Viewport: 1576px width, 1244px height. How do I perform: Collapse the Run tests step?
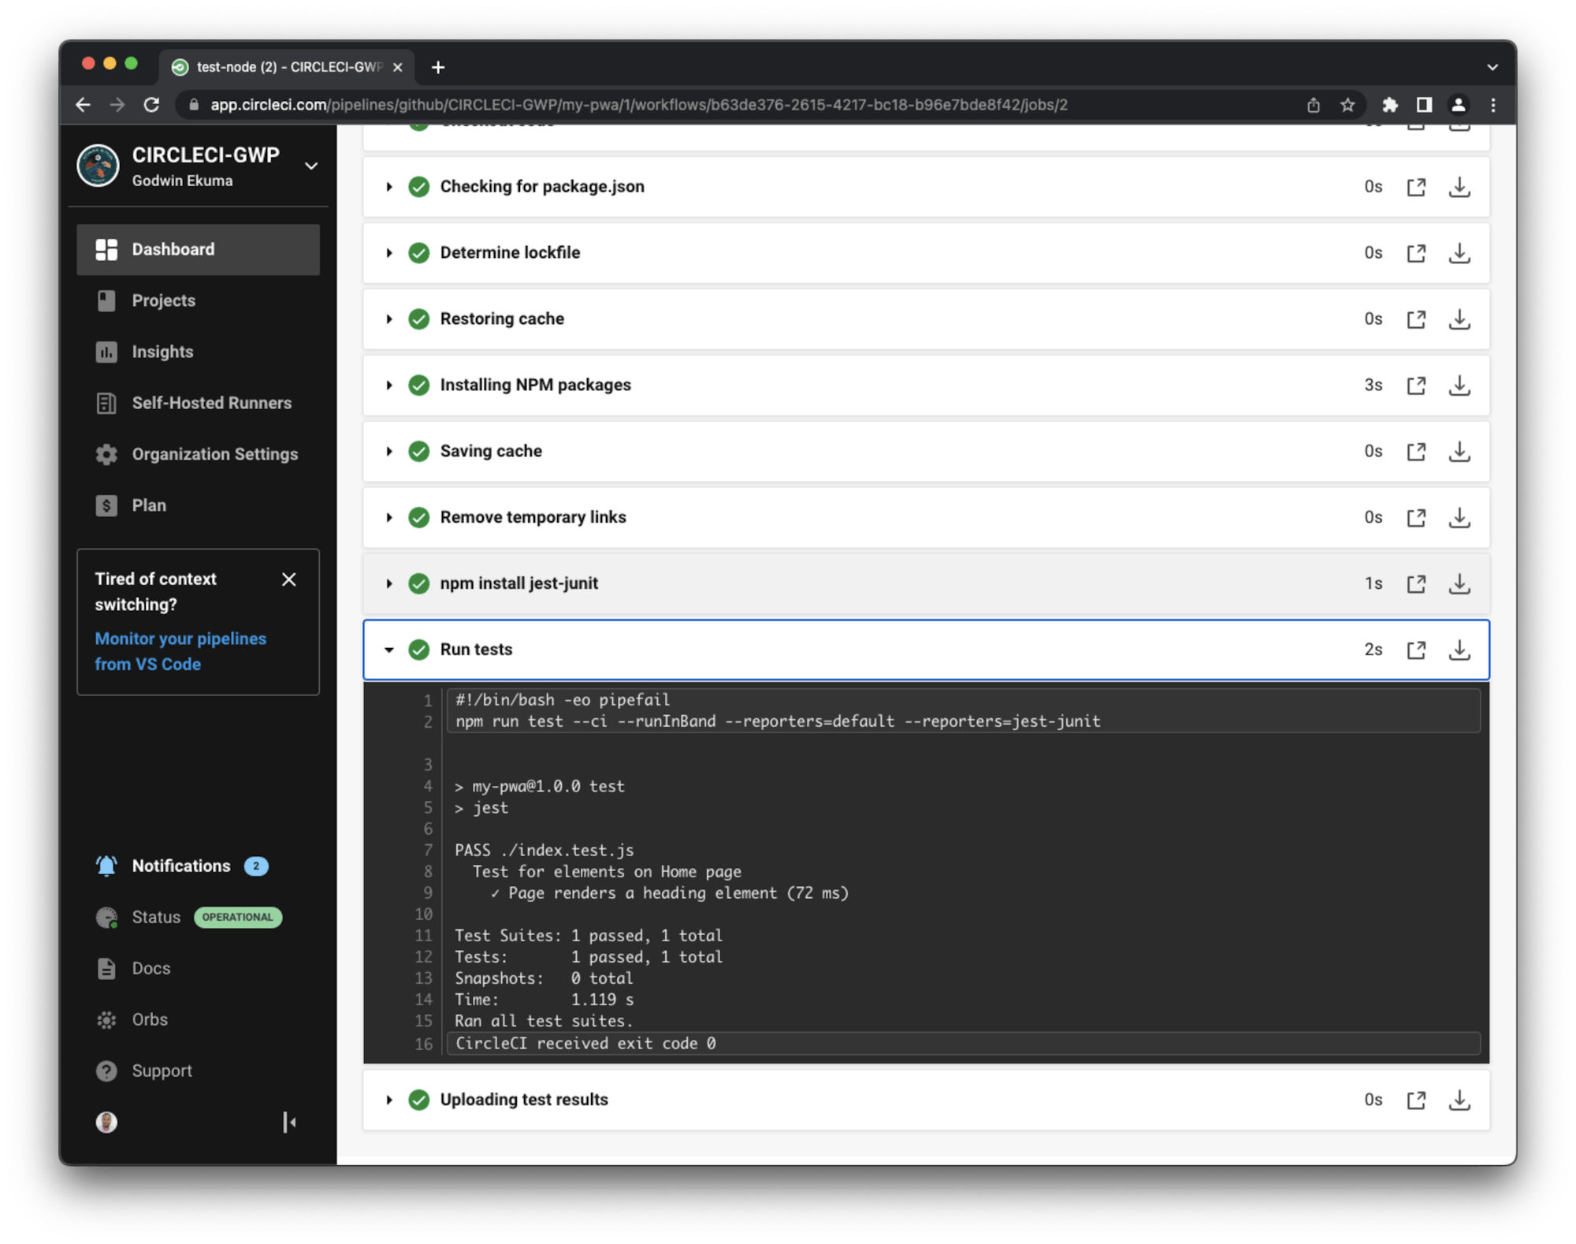click(x=389, y=650)
